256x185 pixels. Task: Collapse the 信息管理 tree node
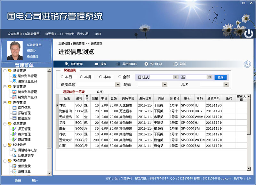point(5,124)
